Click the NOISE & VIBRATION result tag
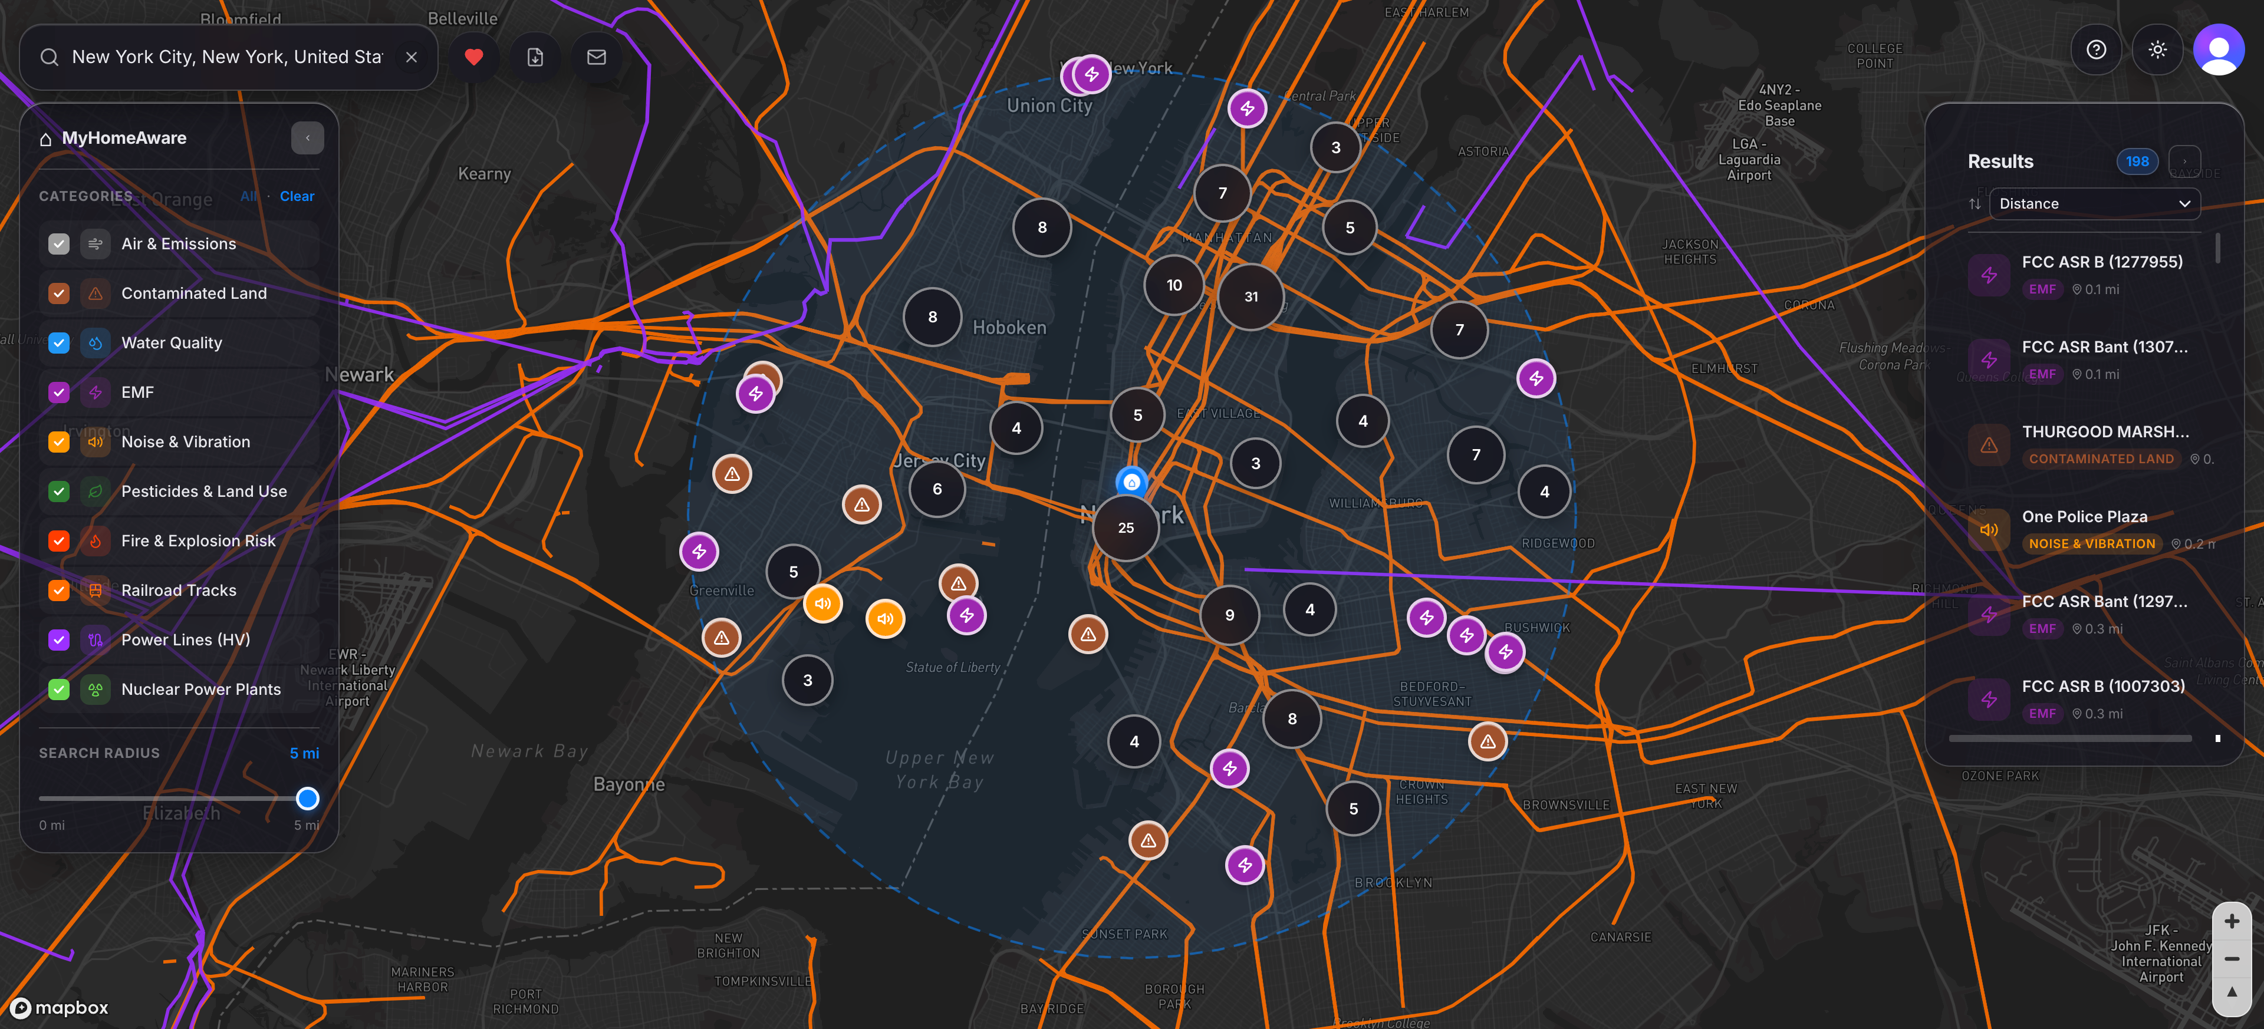 2092,544
